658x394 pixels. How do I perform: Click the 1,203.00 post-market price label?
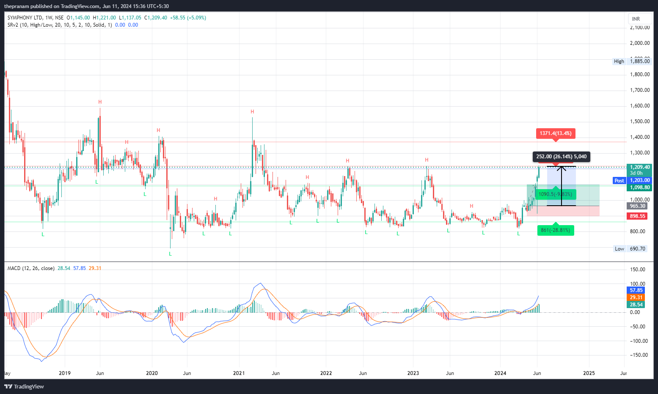[639, 181]
